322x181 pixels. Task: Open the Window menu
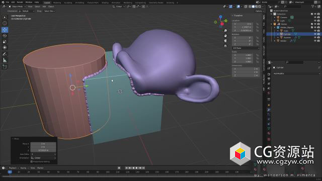29,2
